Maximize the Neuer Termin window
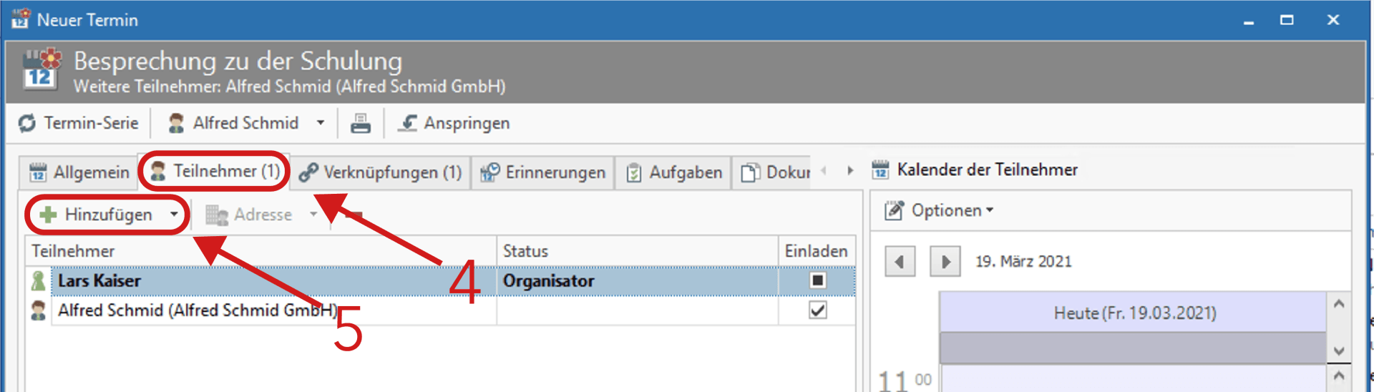1374x392 pixels. click(x=1287, y=20)
